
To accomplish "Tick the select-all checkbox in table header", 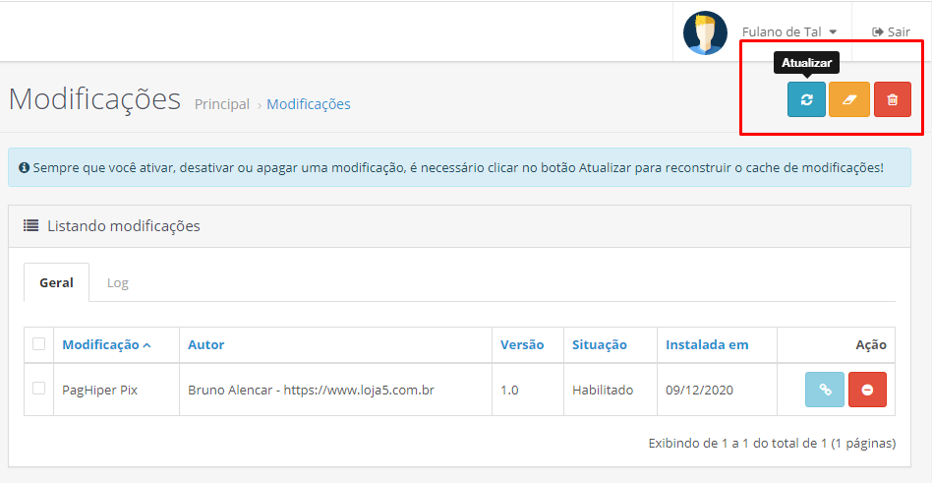I will pyautogui.click(x=38, y=344).
